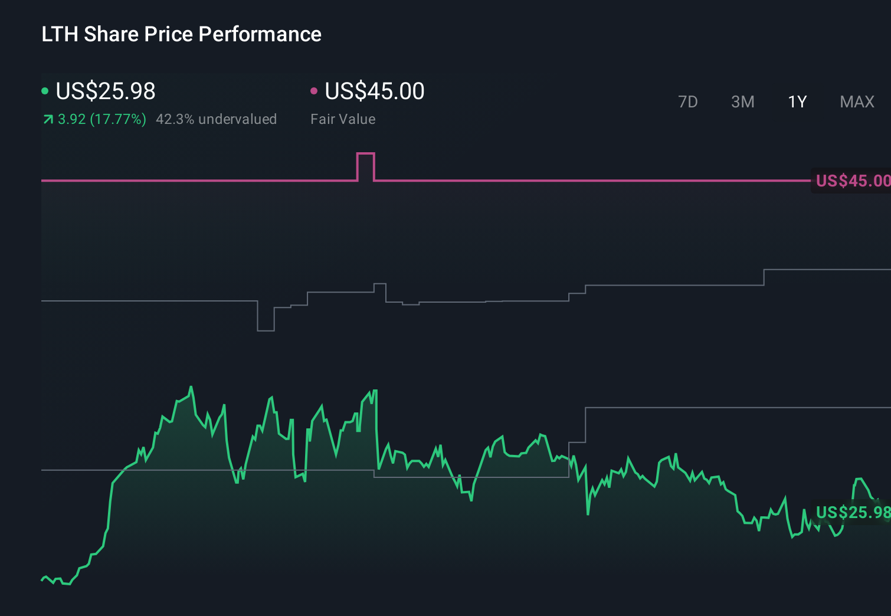Select the 1Y time range
The height and width of the screenshot is (616, 891).
point(797,101)
